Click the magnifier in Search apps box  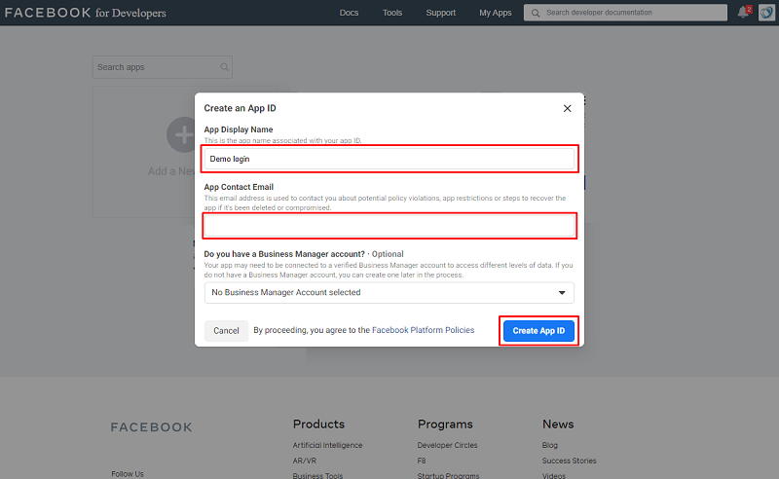coord(225,67)
